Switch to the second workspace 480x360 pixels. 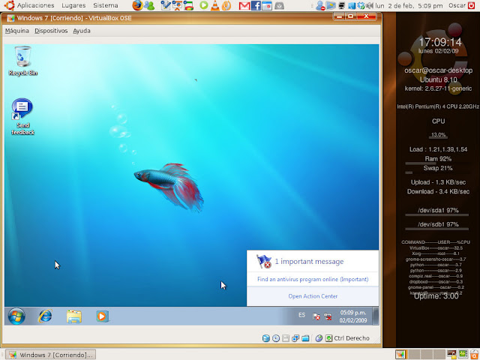[x=413, y=355]
